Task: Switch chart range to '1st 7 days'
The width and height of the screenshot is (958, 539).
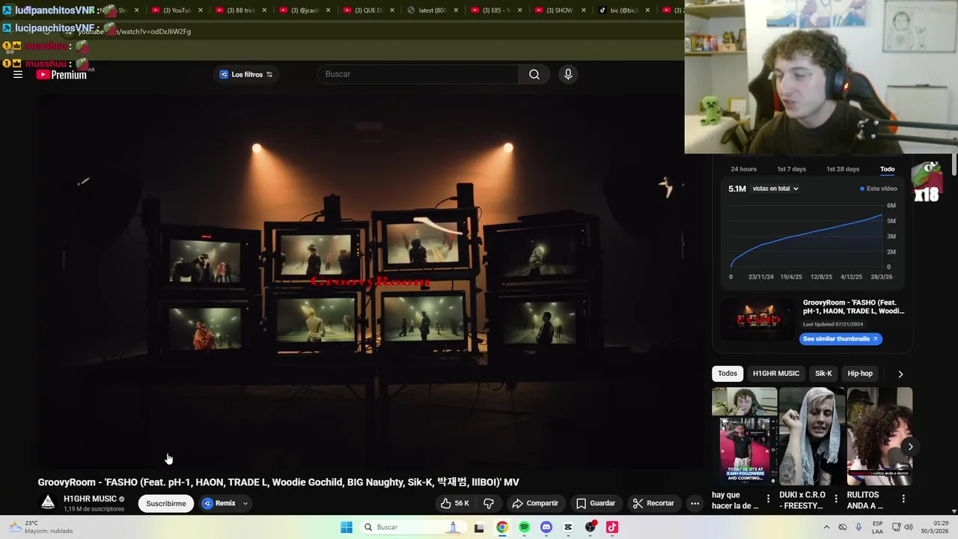Action: coord(791,169)
